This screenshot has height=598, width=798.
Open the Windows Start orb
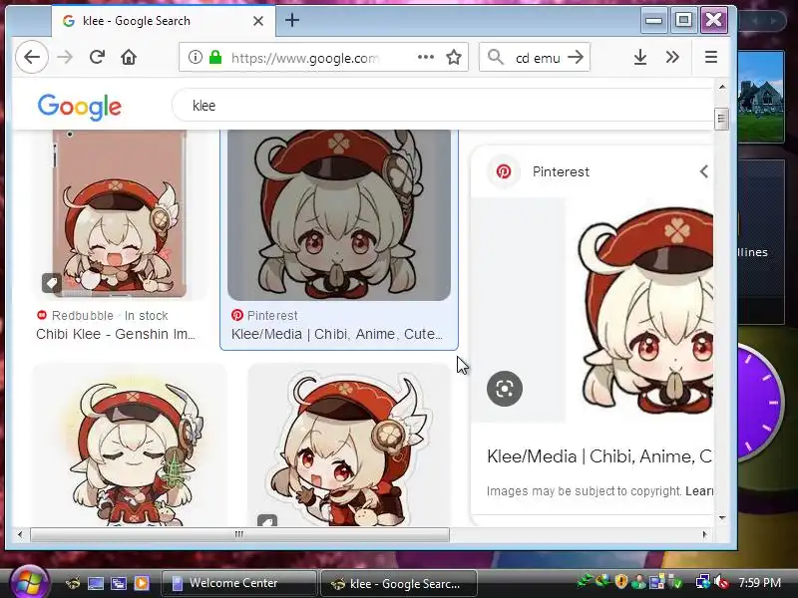pyautogui.click(x=28, y=583)
